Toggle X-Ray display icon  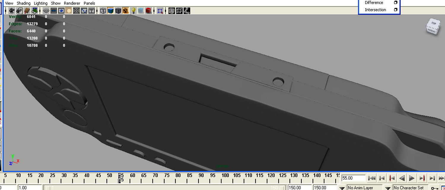tap(171, 11)
